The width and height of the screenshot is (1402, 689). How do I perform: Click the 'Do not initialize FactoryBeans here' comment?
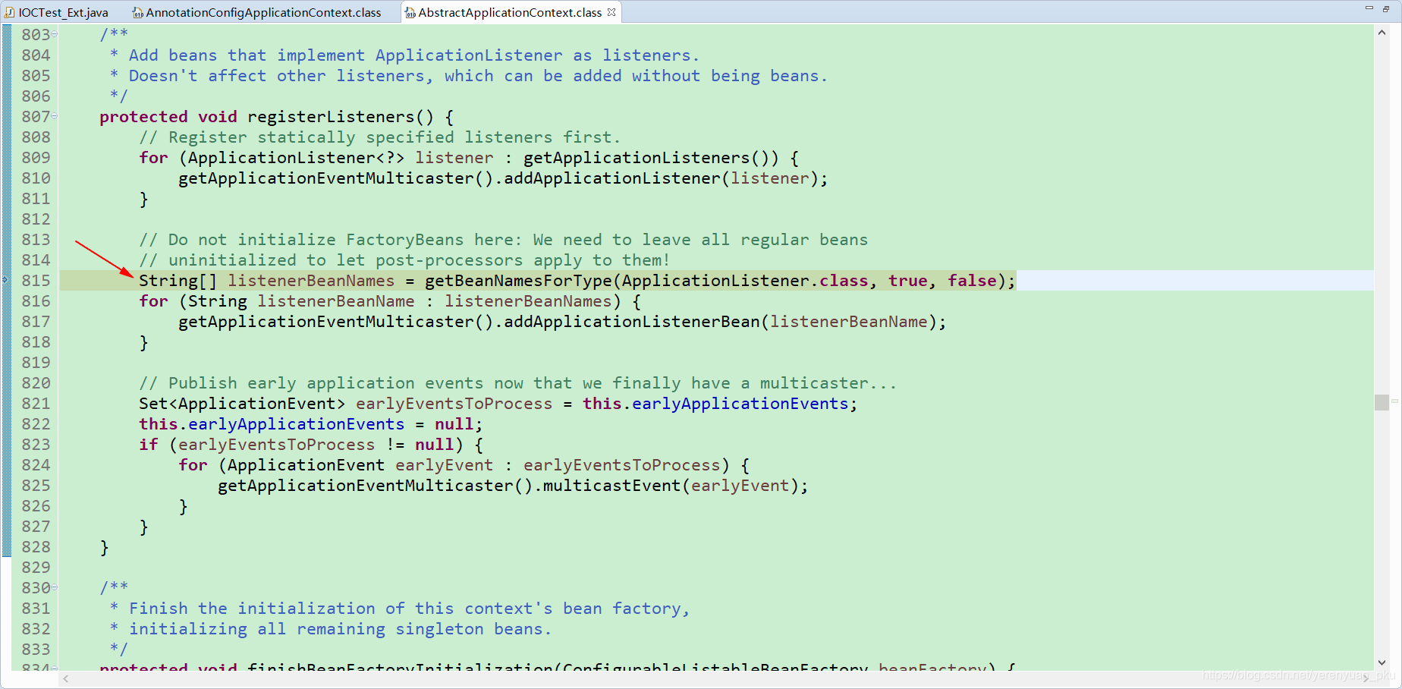503,240
